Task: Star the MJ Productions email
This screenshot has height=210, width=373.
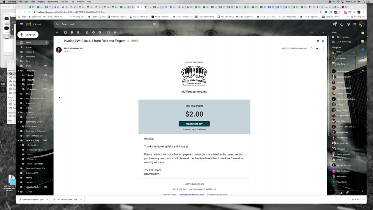Action: click(312, 48)
